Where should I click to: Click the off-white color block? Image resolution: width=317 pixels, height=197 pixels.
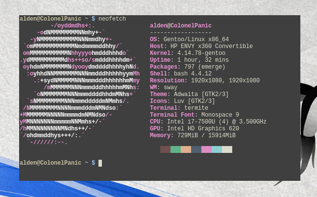[227, 149]
